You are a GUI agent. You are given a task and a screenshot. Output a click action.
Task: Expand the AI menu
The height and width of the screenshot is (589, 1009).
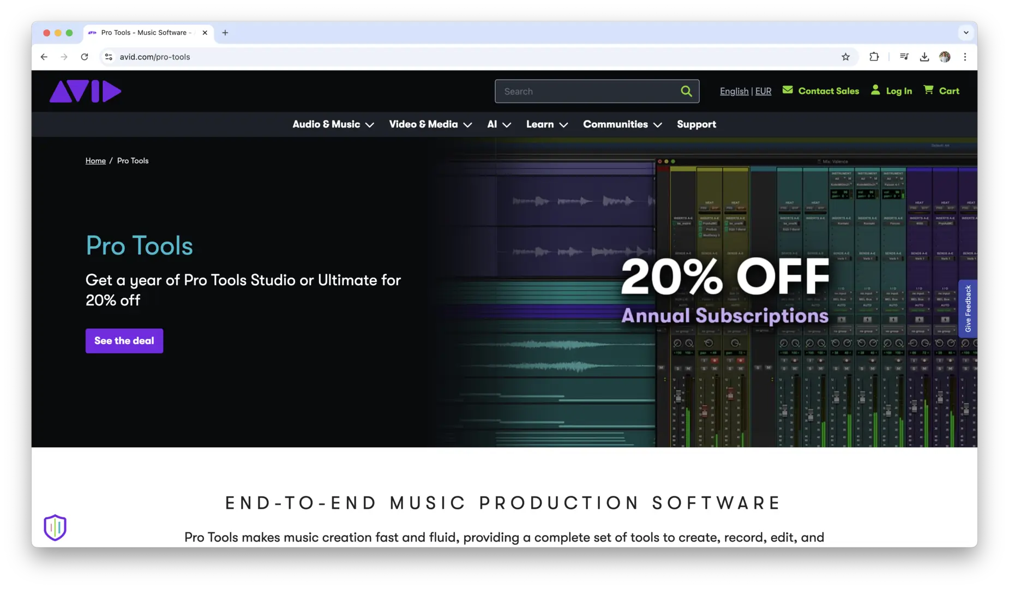click(499, 124)
